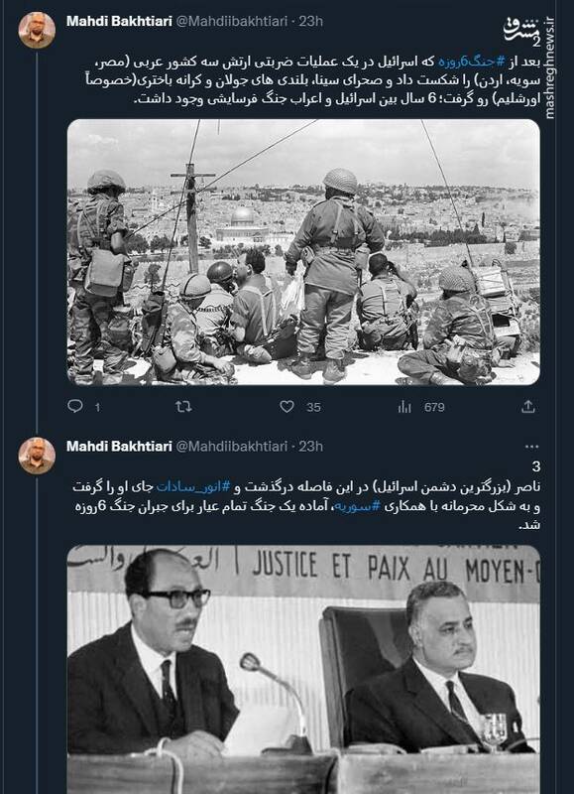Open the black-and-white conference photo of two men

[303, 669]
